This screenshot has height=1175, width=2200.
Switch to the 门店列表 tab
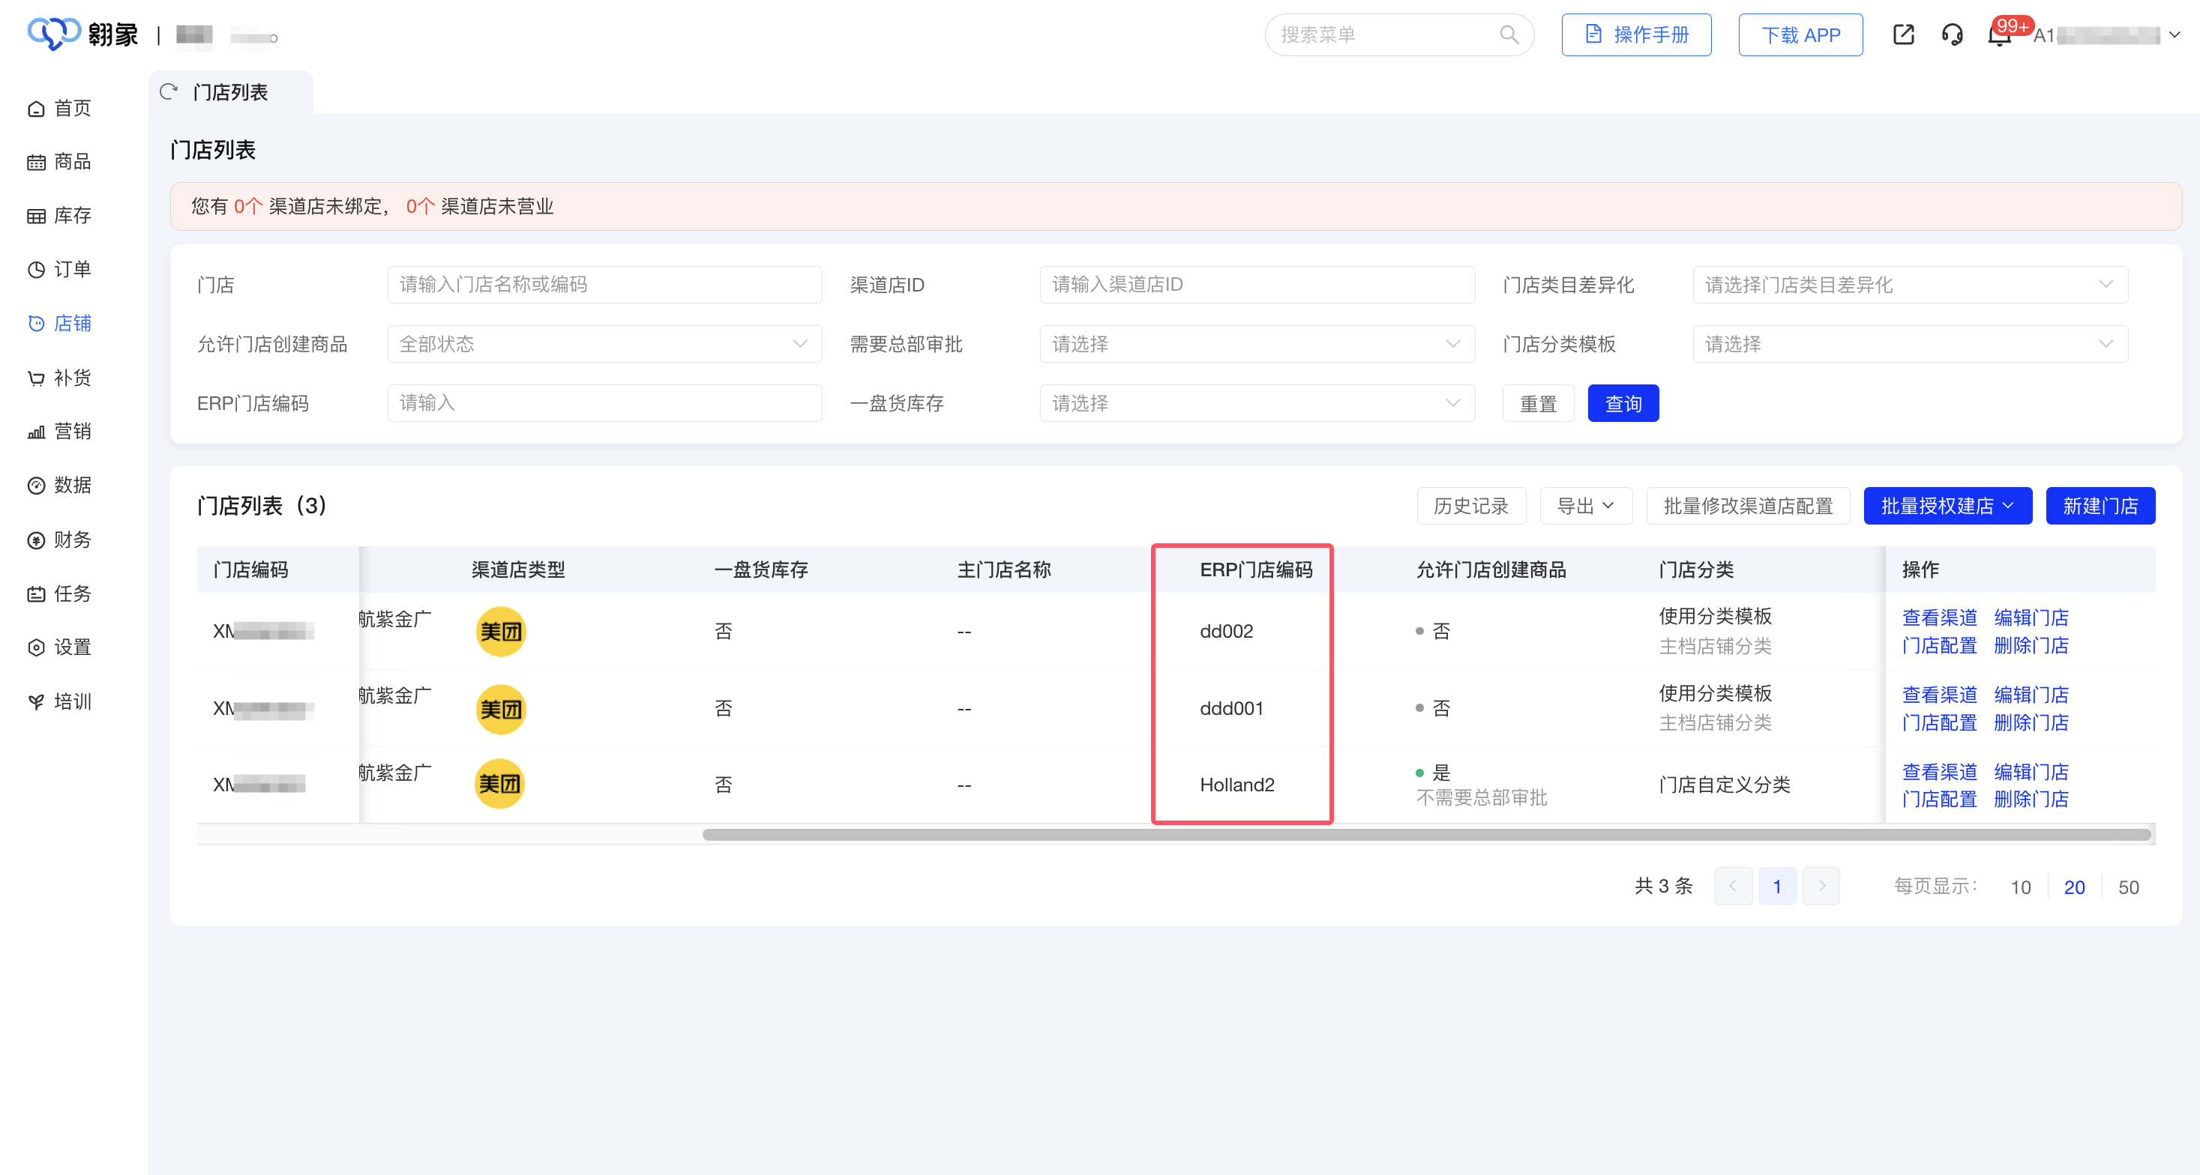[231, 91]
